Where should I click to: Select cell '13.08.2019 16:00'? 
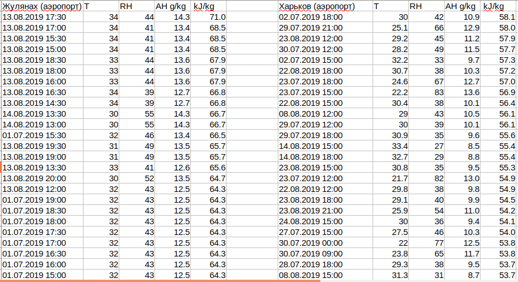tap(42, 82)
